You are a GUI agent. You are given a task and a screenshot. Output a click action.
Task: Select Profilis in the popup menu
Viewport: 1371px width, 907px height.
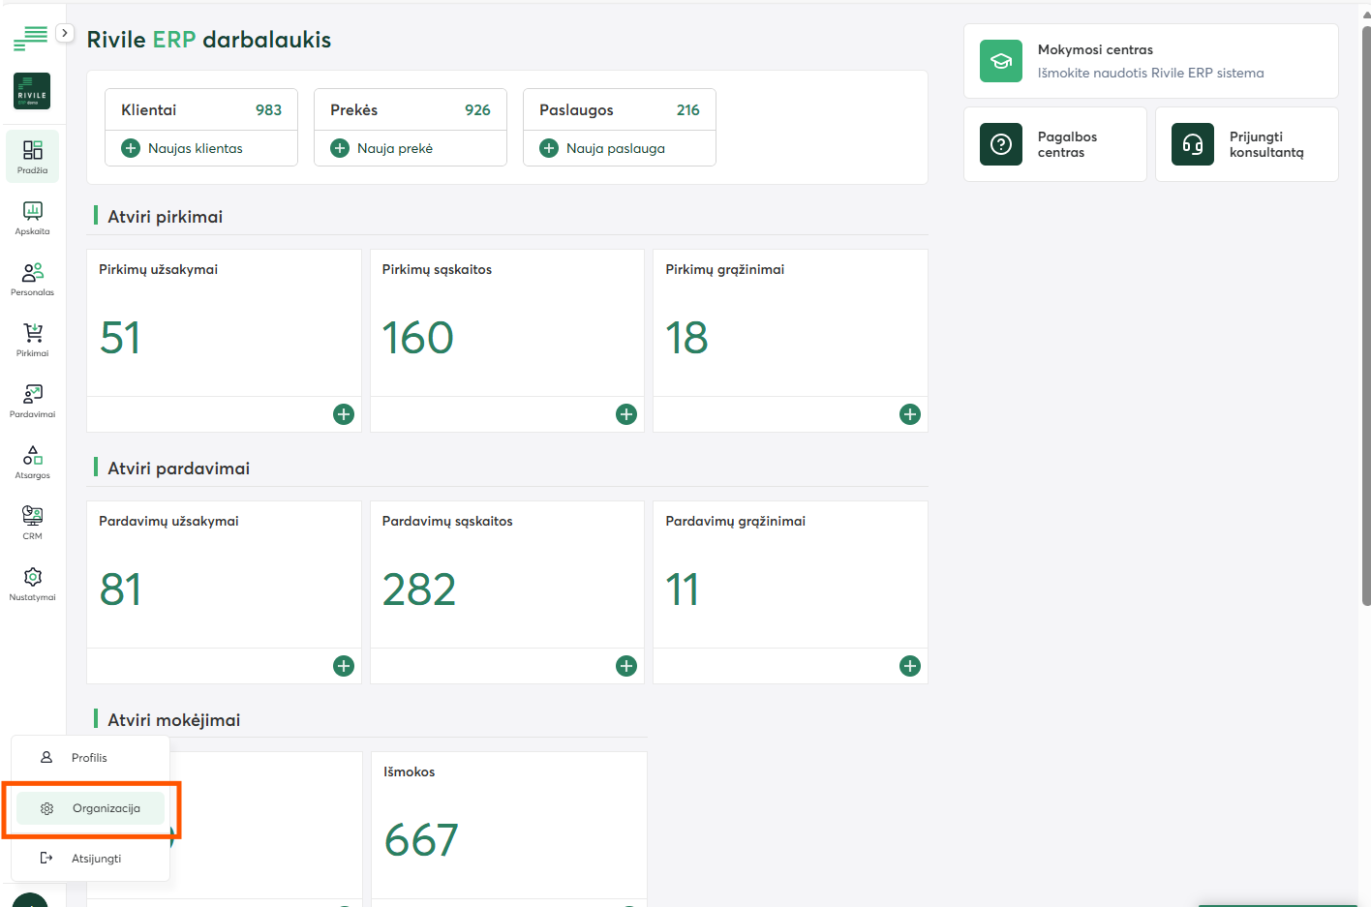pyautogui.click(x=89, y=758)
